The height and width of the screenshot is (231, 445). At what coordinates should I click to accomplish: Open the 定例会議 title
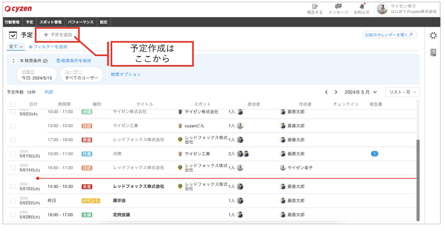pyautogui.click(x=122, y=215)
